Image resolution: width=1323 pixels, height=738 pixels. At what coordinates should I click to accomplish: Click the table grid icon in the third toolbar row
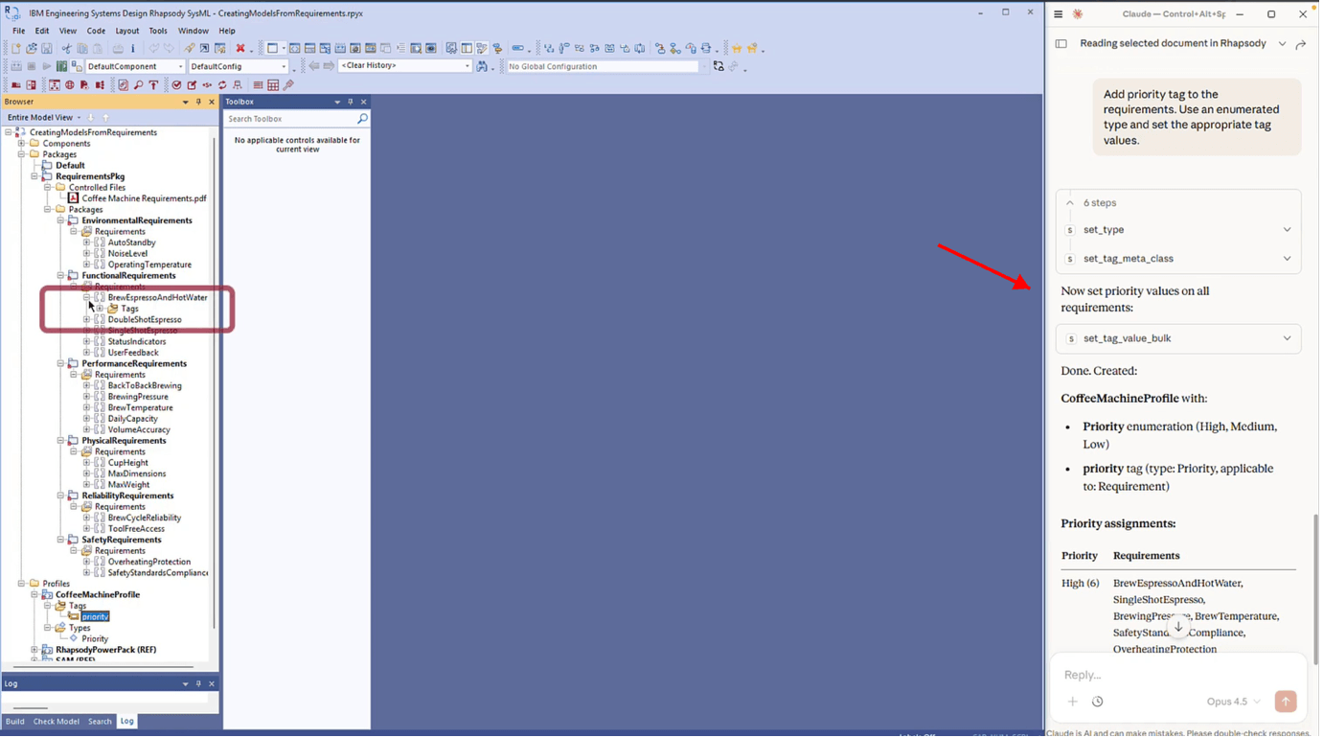tap(273, 85)
